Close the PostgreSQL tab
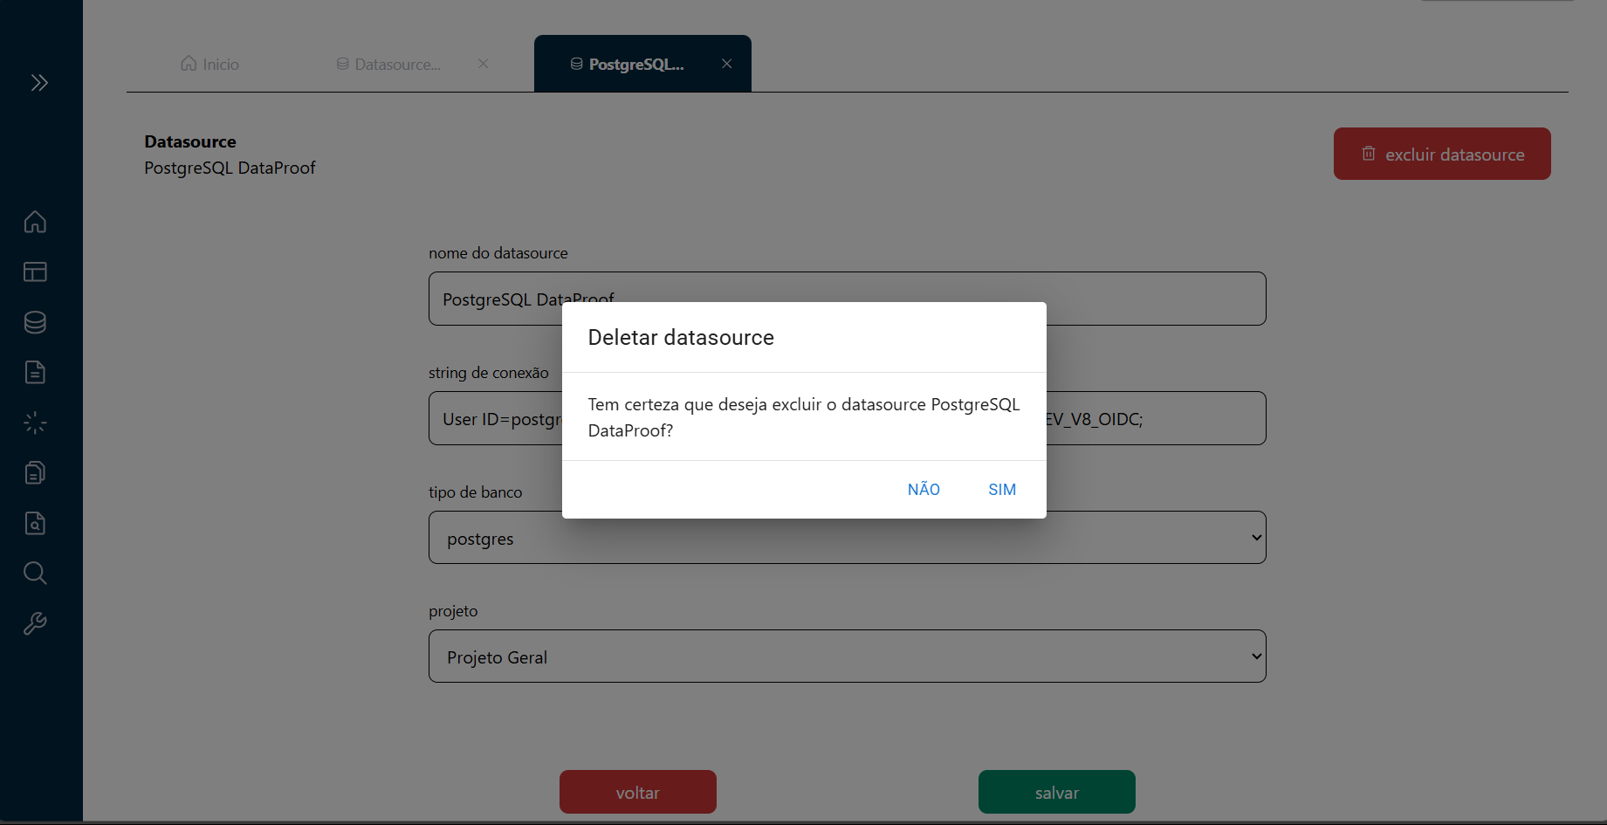Image resolution: width=1607 pixels, height=825 pixels. (x=726, y=64)
